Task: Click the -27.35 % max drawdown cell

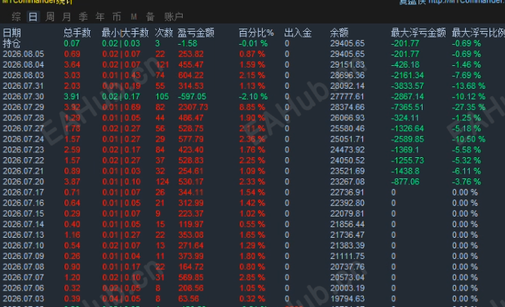Action: coord(468,107)
